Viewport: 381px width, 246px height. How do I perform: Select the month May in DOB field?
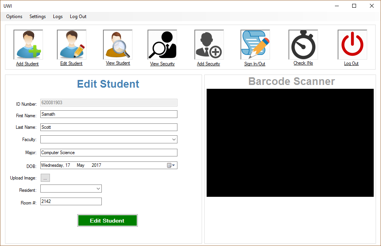point(80,165)
